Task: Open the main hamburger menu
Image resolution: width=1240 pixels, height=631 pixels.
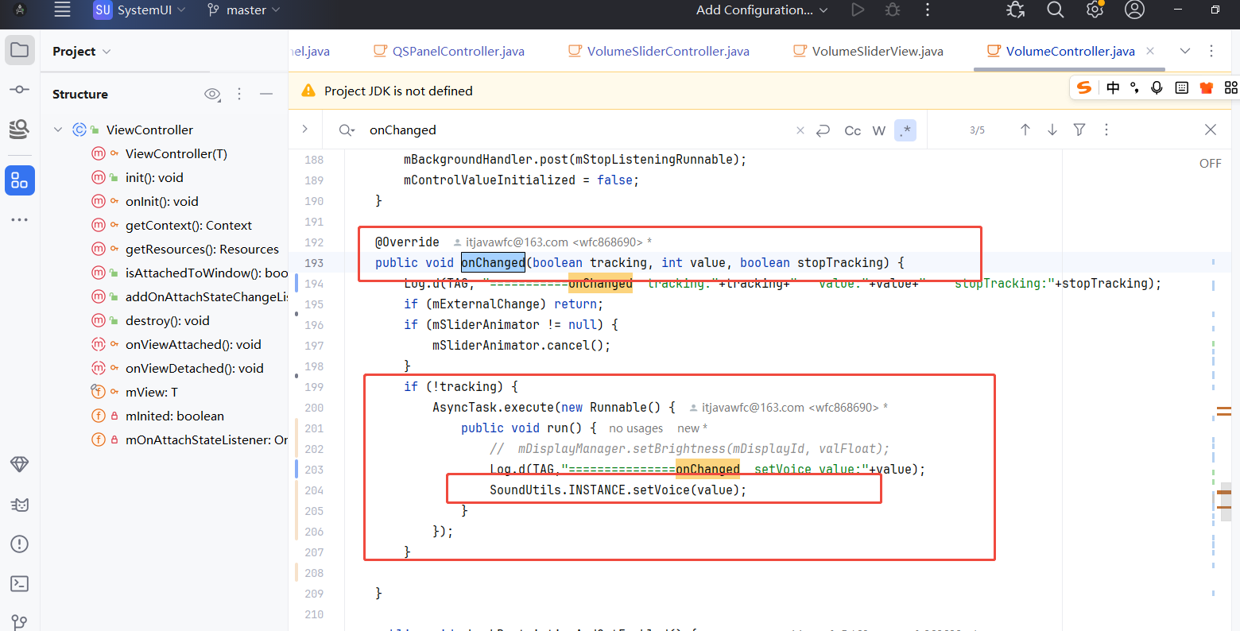Action: point(62,10)
